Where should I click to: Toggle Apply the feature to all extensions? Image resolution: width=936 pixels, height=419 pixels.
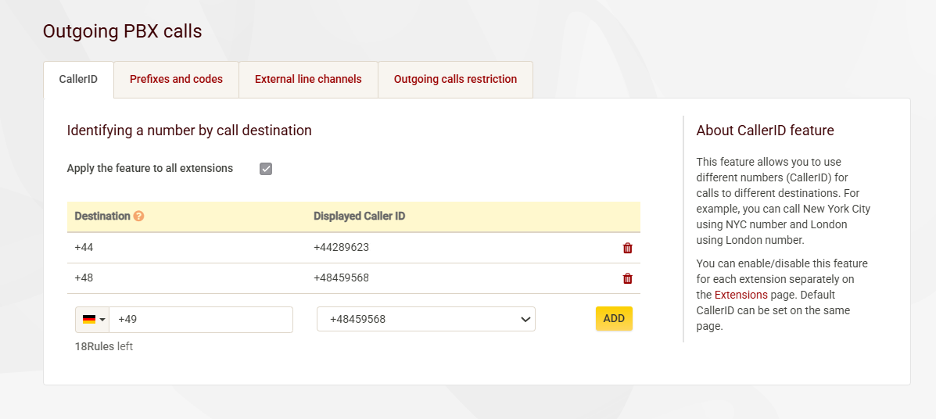coord(266,169)
